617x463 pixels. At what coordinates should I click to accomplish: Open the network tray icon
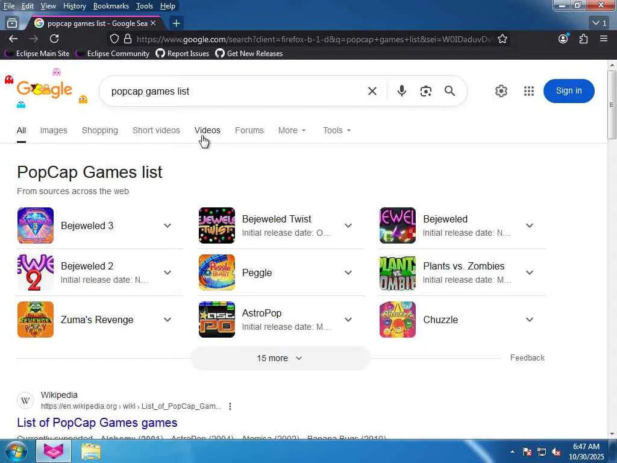coord(542,452)
